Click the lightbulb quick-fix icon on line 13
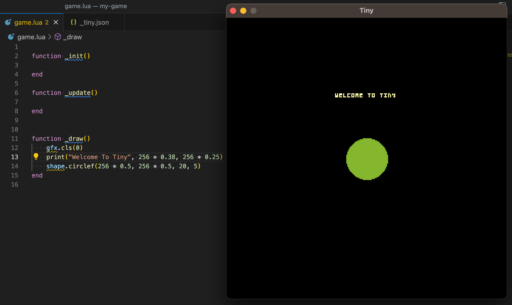The image size is (512, 305). (36, 157)
